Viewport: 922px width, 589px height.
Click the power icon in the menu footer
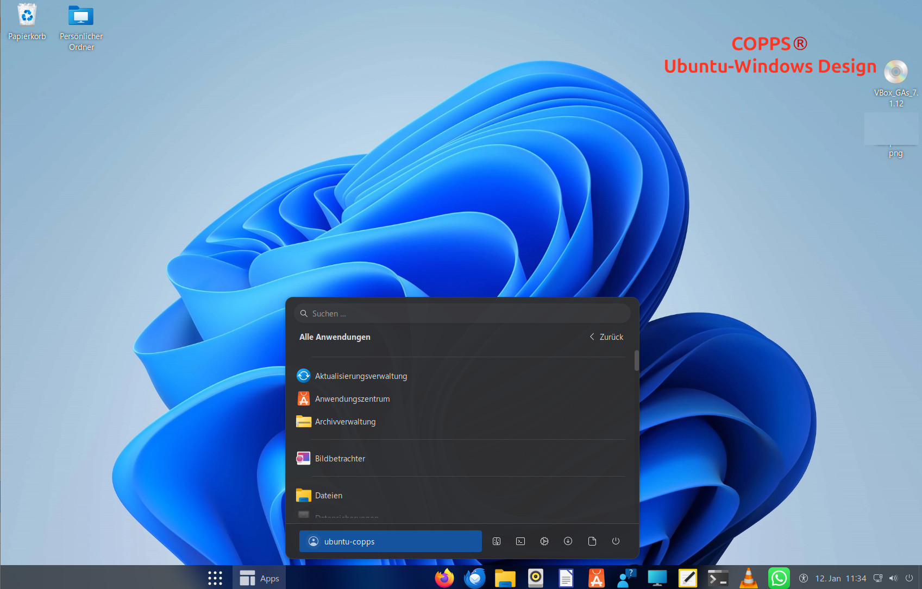click(616, 541)
